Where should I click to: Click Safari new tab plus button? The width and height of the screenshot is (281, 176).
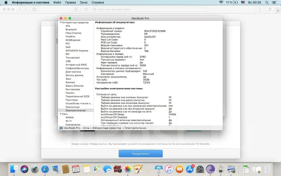click(x=278, y=11)
